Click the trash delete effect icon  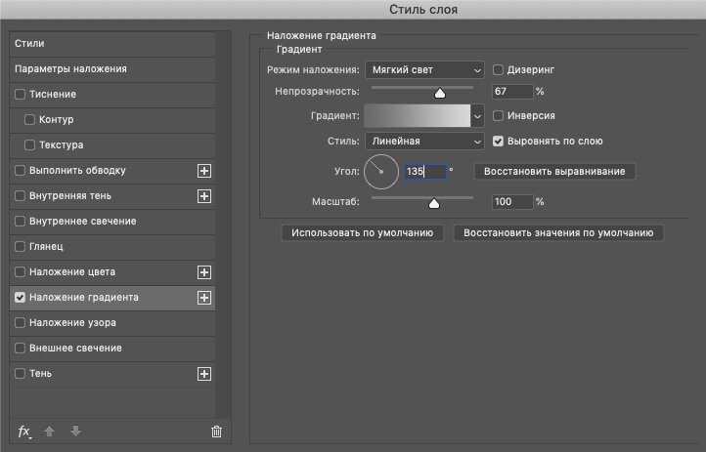216,431
